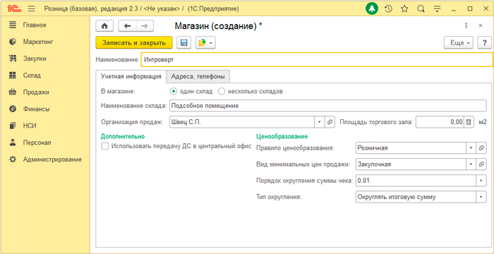Image resolution: width=494 pixels, height=254 pixels.
Task: Expand Порядок округления суммы чека dropdown
Action: click(481, 181)
